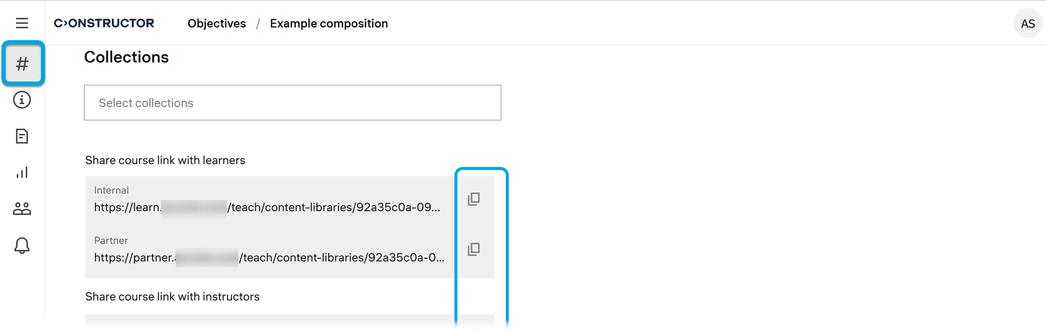Open the bell notifications icon
The width and height of the screenshot is (1046, 331).
[22, 245]
